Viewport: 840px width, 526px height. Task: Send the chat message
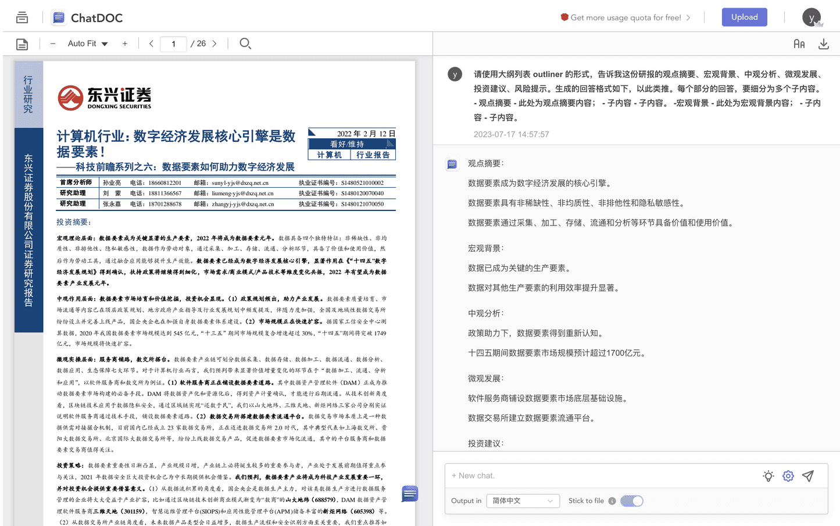coord(808,476)
